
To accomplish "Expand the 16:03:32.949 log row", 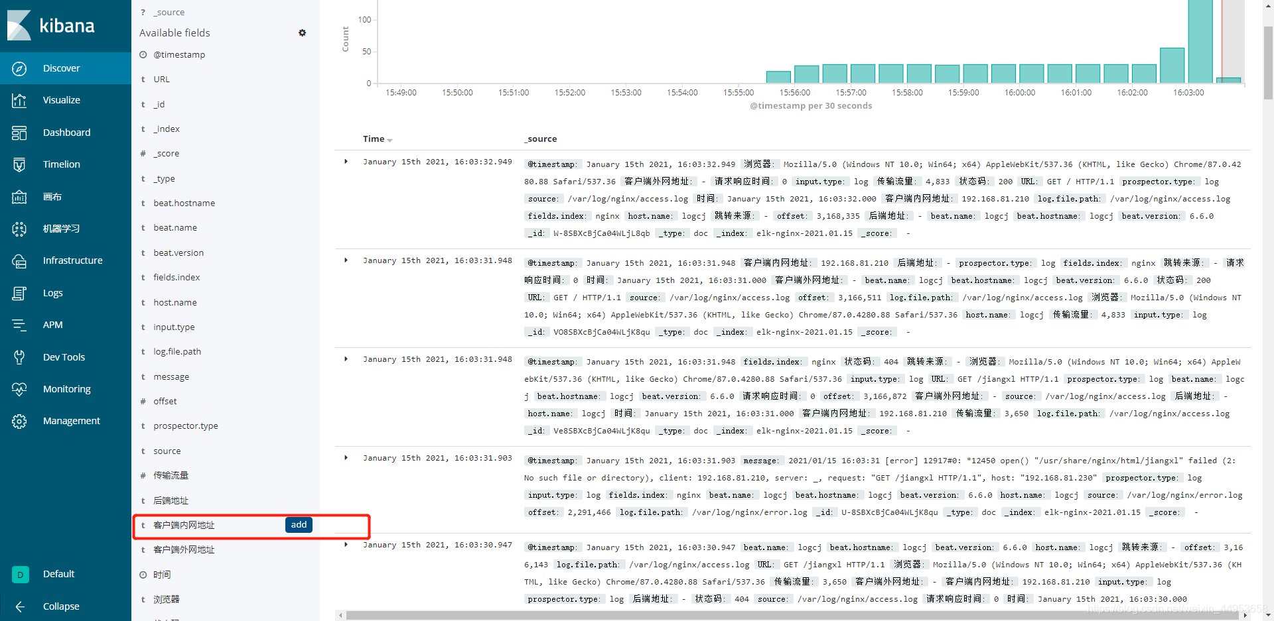I will (346, 161).
